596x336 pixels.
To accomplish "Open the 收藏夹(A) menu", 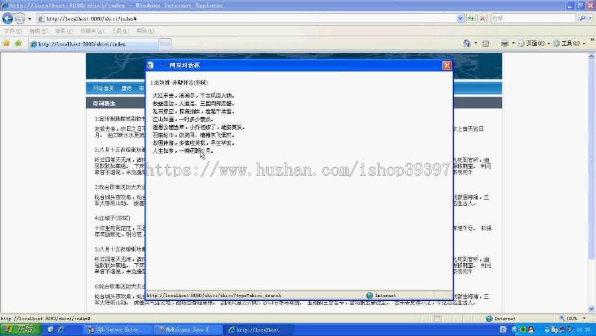I will pos(91,30).
